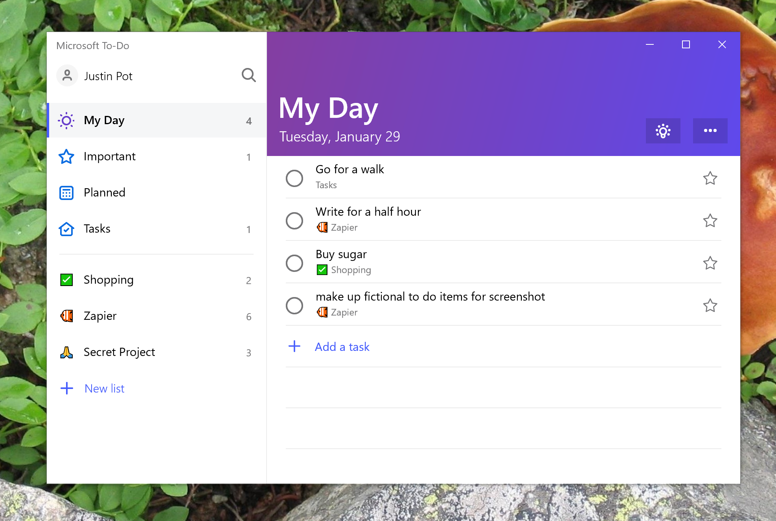Click the Planned calendar icon in sidebar
The image size is (776, 521).
point(66,192)
